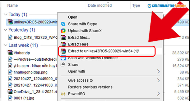Collapse the Yesterday group

(6, 30)
